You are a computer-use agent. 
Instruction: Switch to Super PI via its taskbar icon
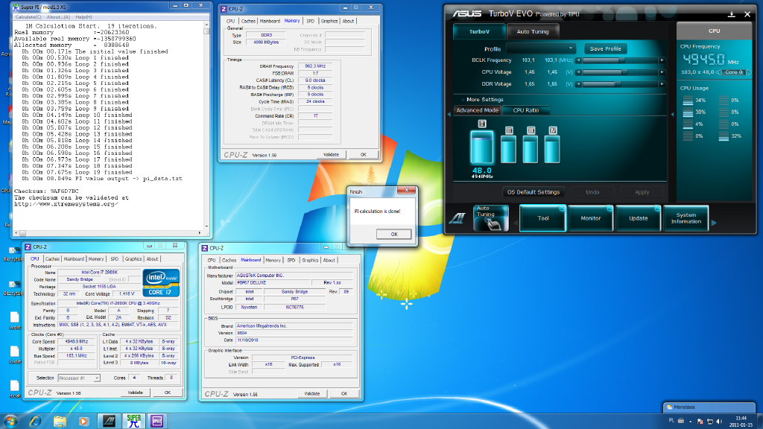pyautogui.click(x=133, y=422)
